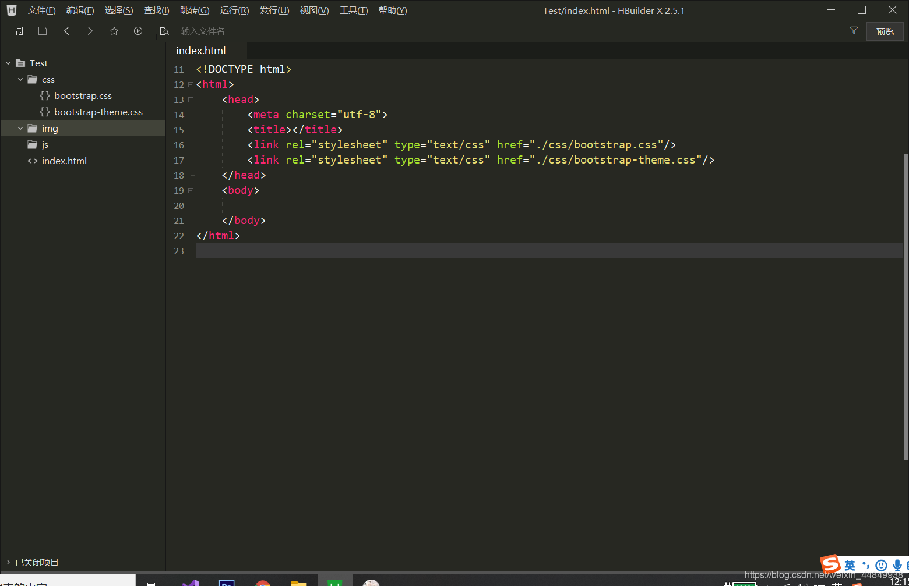Open the 跳转(G) menu
Viewport: 909px width, 586px height.
pyautogui.click(x=195, y=10)
